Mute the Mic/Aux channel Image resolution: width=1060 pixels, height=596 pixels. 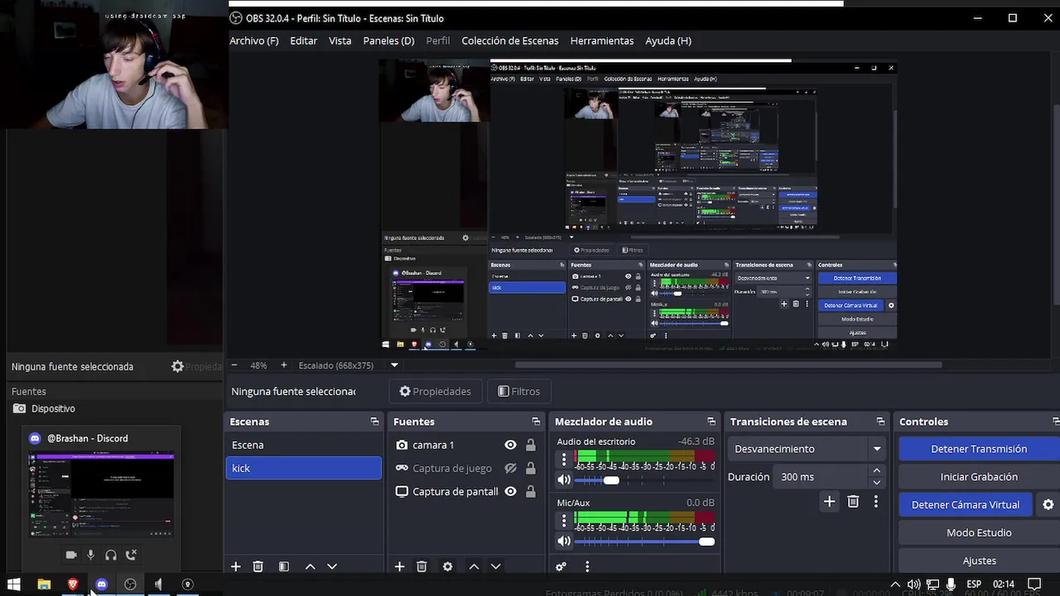coord(564,541)
